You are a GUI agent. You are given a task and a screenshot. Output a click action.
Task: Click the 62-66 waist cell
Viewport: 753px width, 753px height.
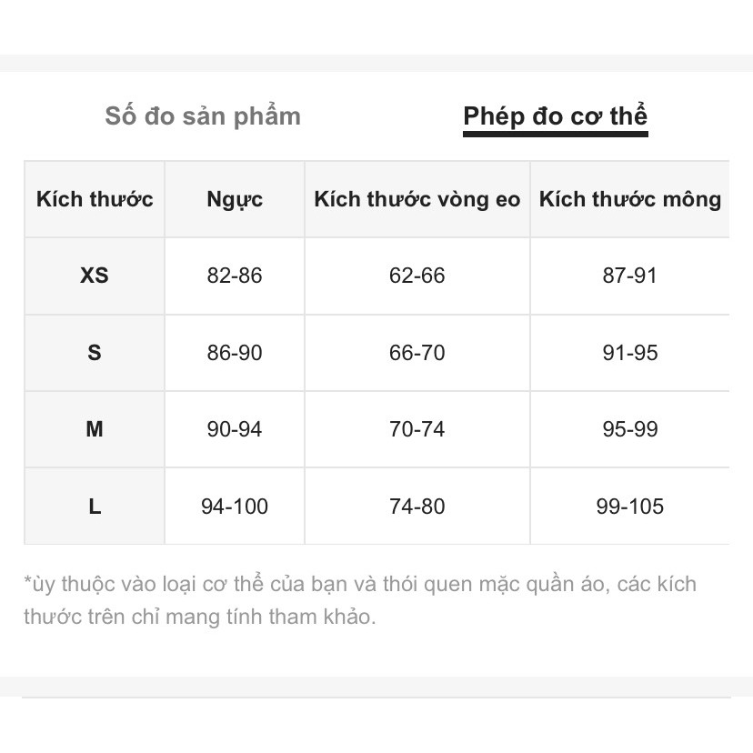pyautogui.click(x=417, y=276)
